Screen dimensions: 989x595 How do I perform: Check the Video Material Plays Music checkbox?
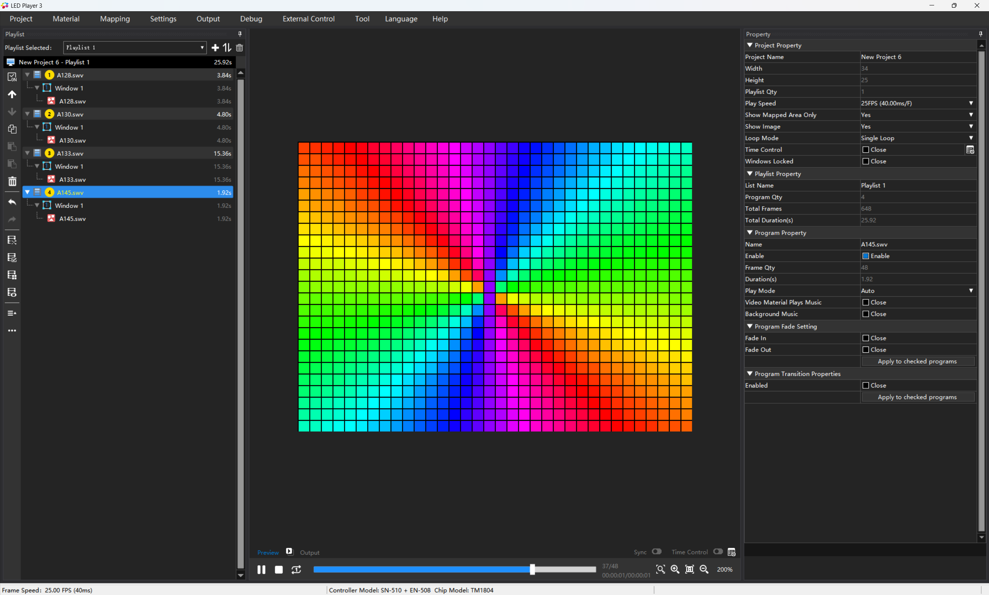coord(865,302)
